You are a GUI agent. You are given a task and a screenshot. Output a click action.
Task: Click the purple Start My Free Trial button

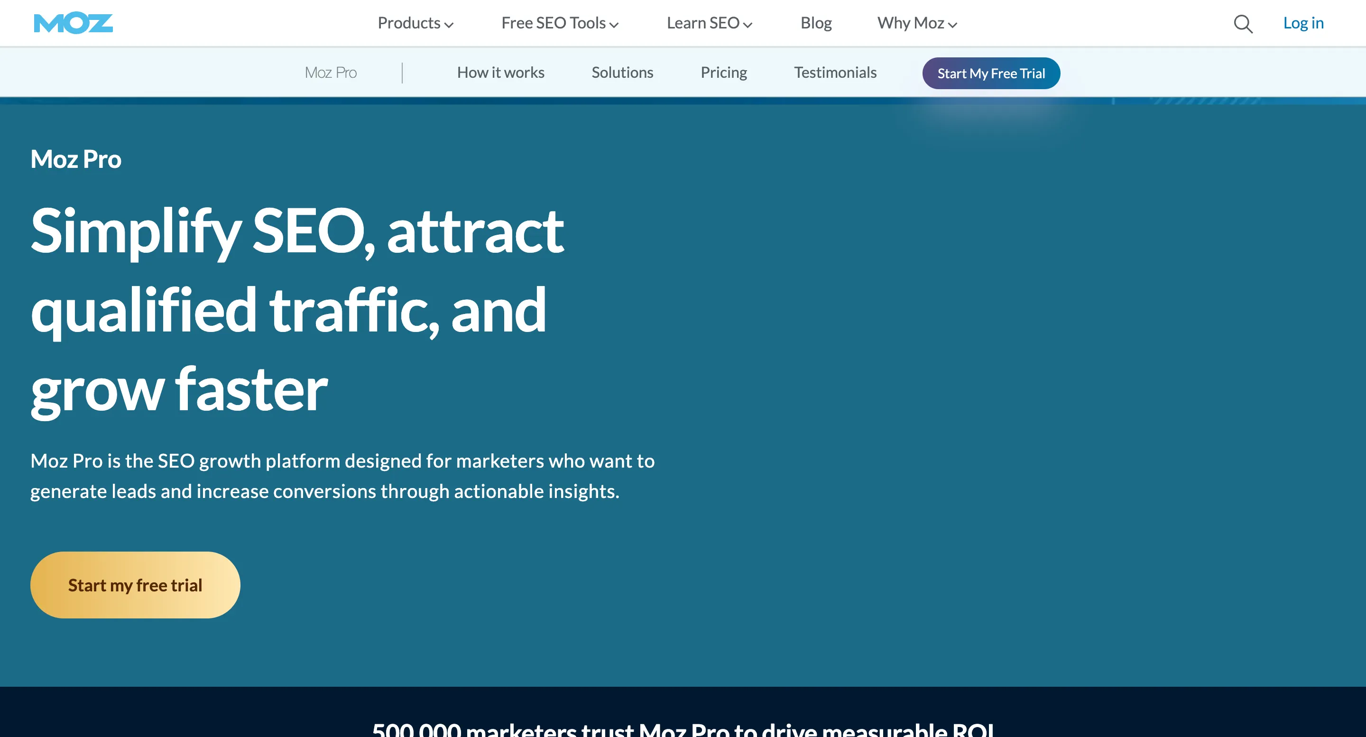click(991, 73)
